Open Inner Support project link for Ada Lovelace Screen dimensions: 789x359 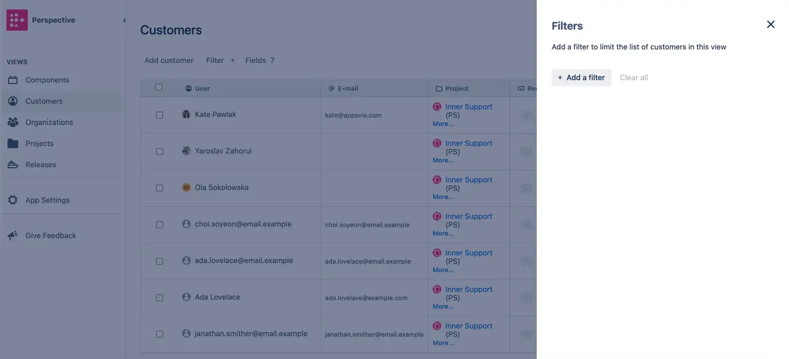pos(468,289)
